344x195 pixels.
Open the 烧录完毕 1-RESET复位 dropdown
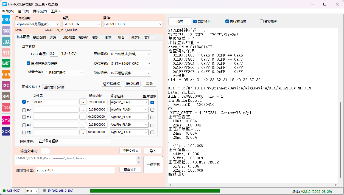click(x=64, y=73)
